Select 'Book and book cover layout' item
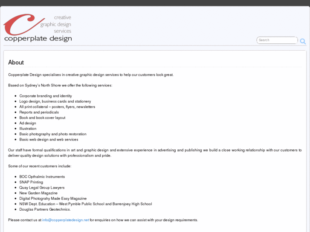Screen dimensions: 310x232 42,117
